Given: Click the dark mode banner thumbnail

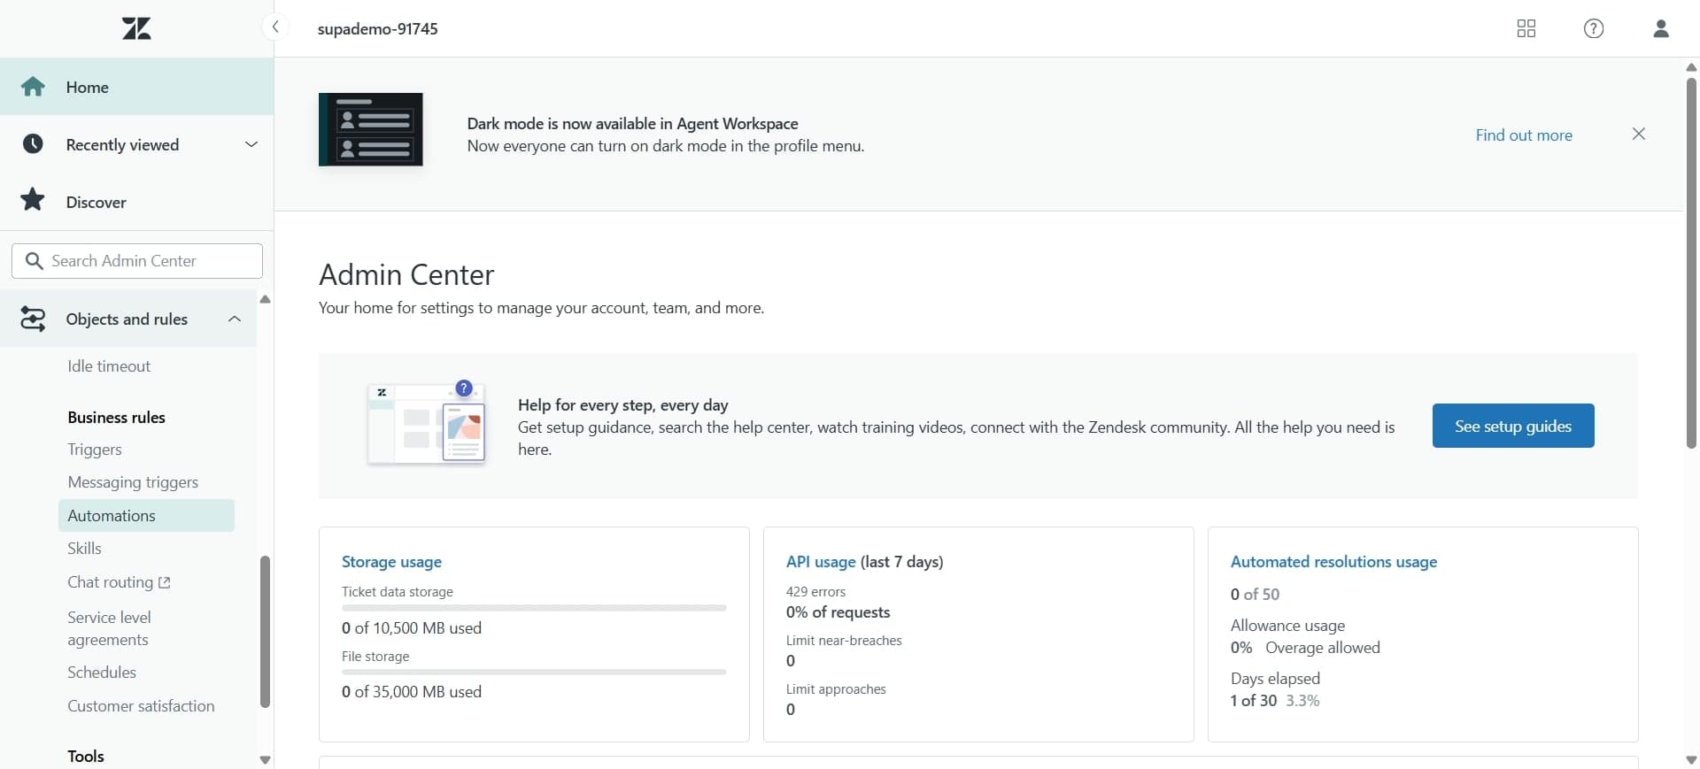Looking at the screenshot, I should (x=370, y=129).
